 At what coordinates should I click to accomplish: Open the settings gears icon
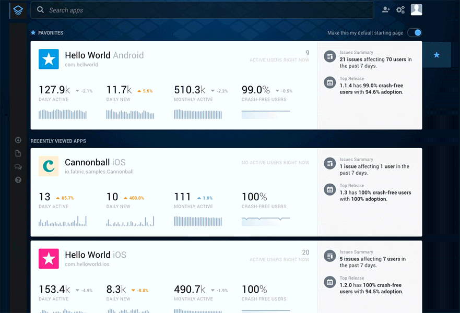point(400,10)
